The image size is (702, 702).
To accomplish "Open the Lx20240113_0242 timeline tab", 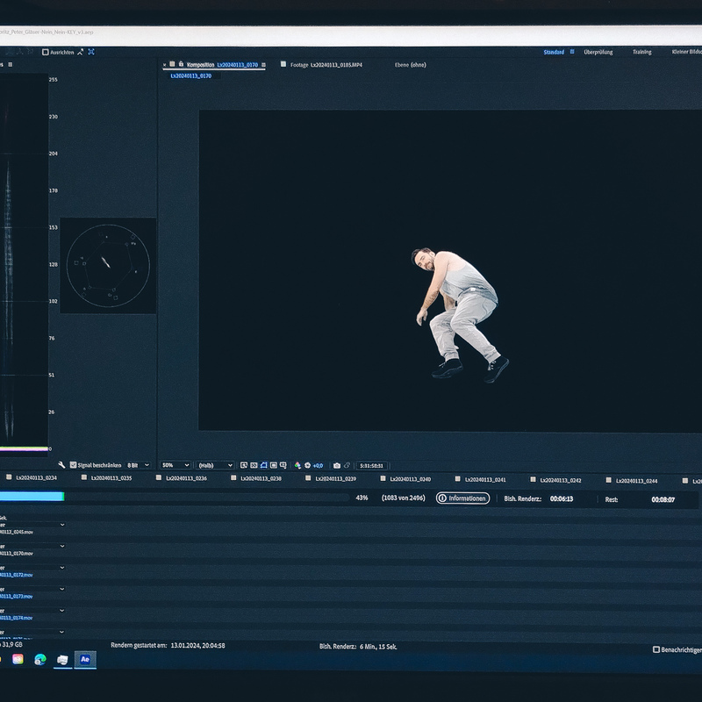I will click(561, 480).
